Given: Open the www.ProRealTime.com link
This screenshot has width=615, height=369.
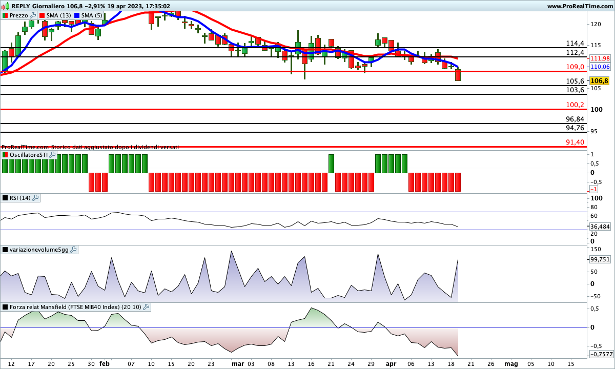Looking at the screenshot, I should coord(580,6).
